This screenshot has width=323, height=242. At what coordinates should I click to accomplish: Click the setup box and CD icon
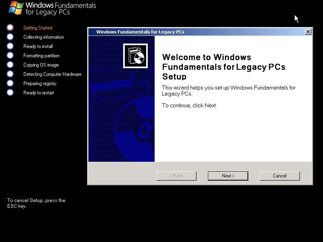(x=135, y=56)
